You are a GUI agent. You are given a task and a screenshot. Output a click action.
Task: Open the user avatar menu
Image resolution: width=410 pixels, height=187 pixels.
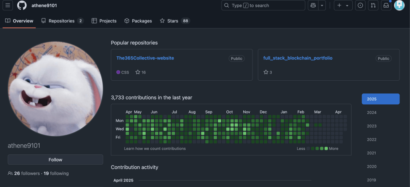point(399,6)
